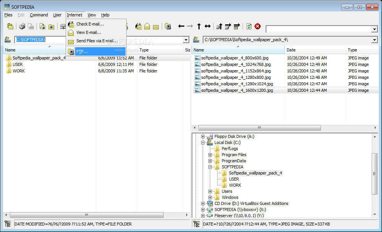The width and height of the screenshot is (382, 232).
Task: Select PerfLogs folder in the tree
Action: coord(230,149)
